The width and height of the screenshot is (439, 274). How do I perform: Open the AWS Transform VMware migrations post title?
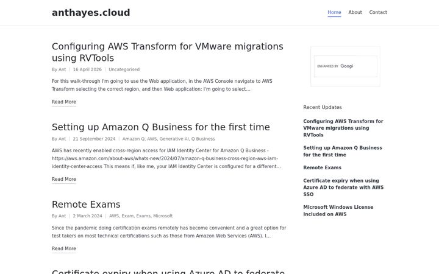(168, 52)
